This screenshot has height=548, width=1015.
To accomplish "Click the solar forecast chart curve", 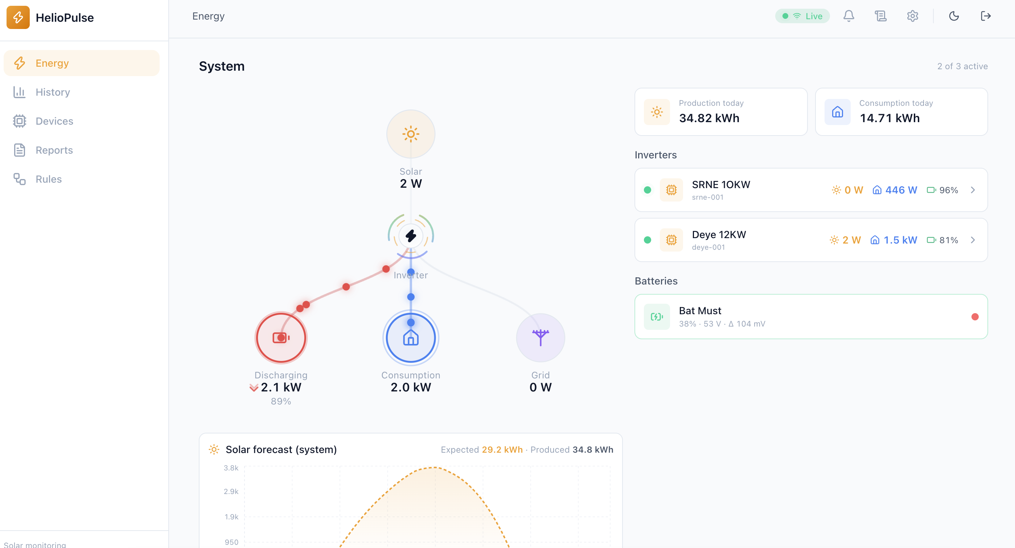I will tap(434, 468).
